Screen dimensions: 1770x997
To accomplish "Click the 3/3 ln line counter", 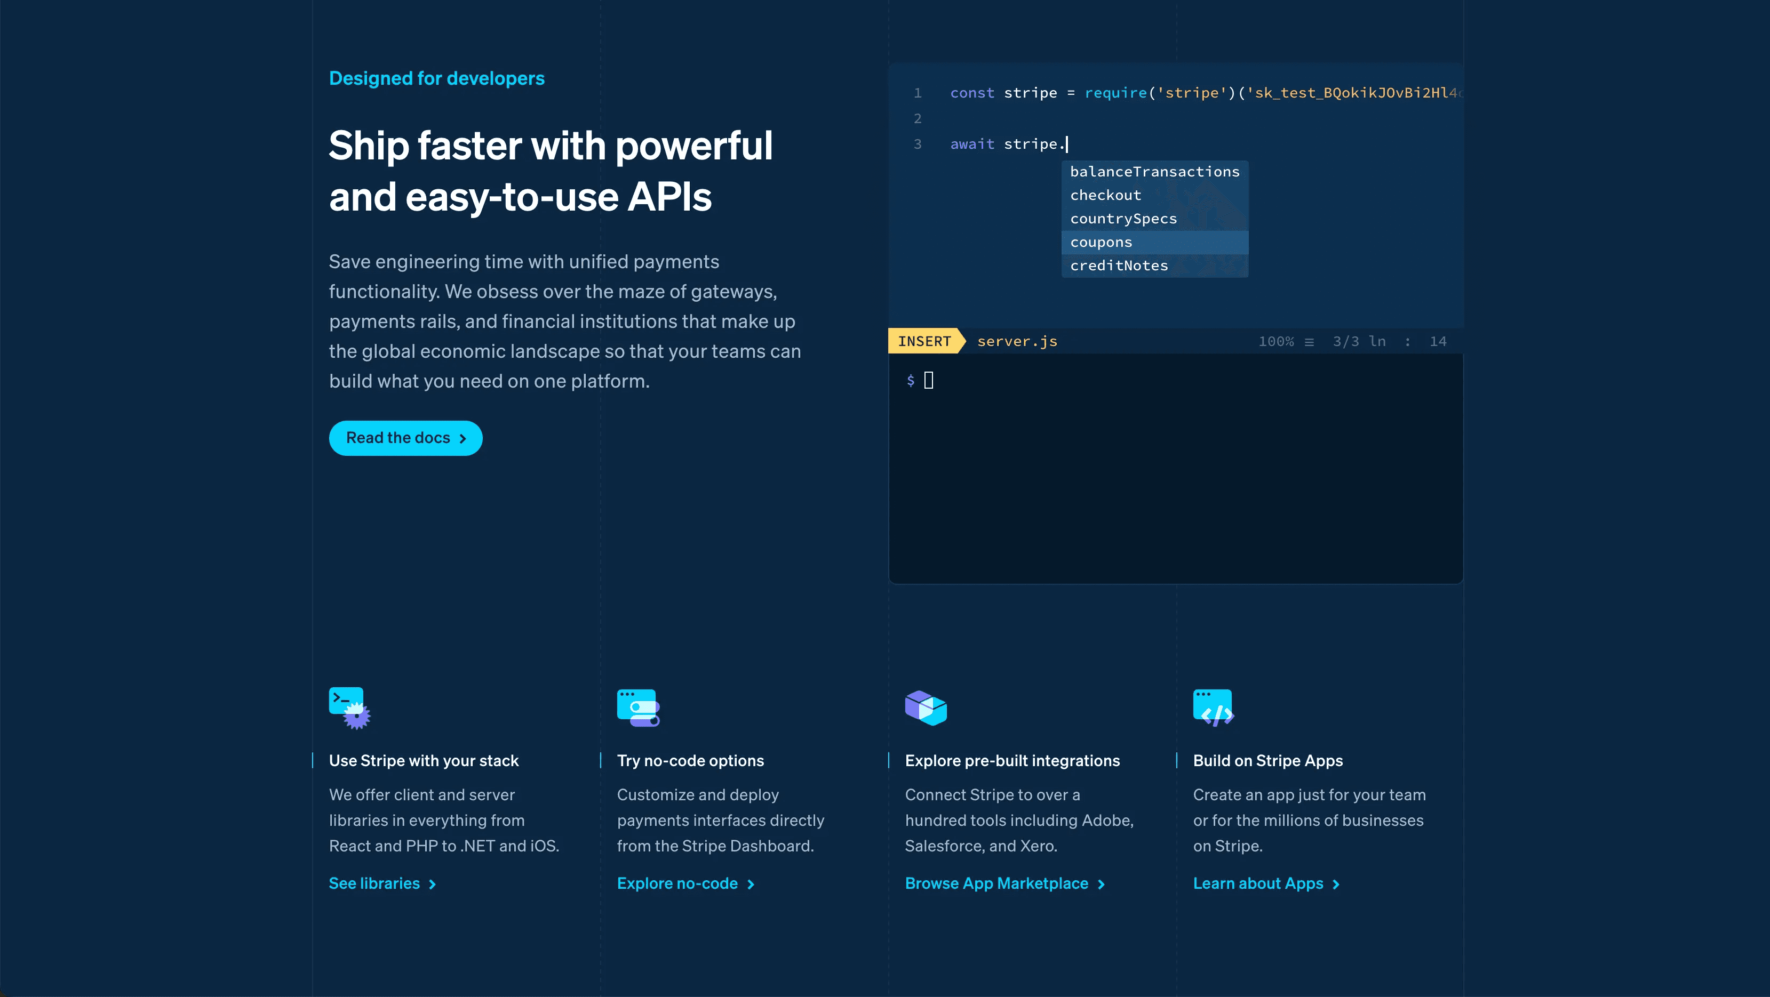I will (1359, 341).
